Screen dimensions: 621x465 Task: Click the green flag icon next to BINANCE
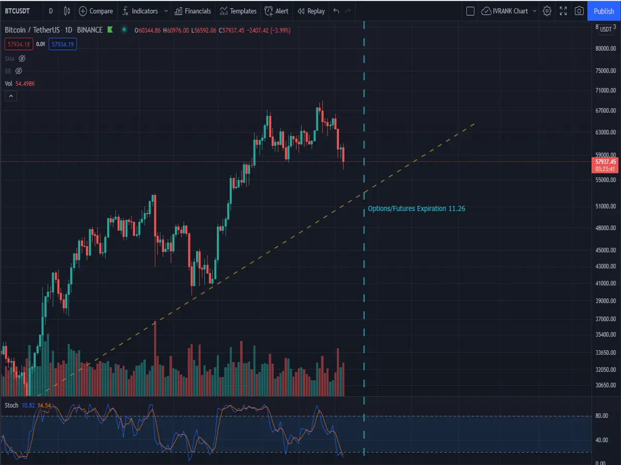coord(110,30)
